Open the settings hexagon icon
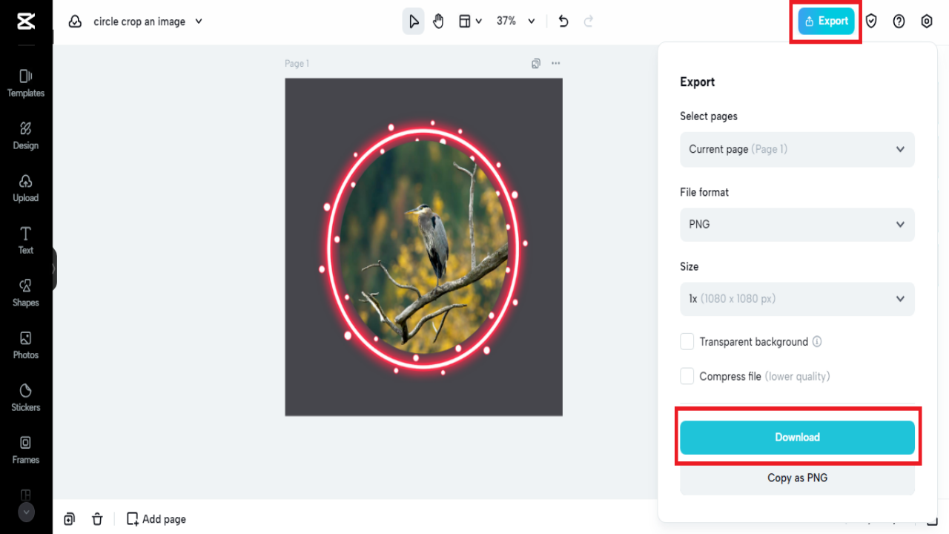 (927, 22)
